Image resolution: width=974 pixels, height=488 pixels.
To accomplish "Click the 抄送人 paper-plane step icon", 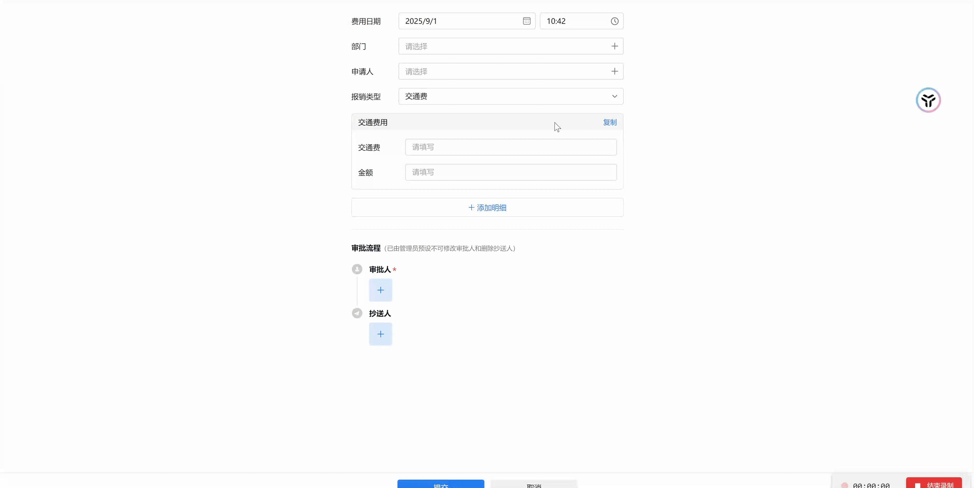I will (357, 313).
